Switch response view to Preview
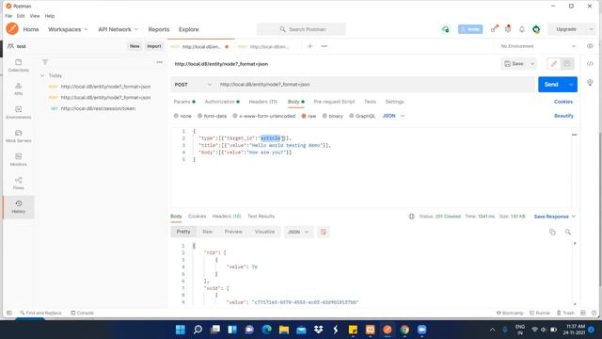 pyautogui.click(x=233, y=232)
